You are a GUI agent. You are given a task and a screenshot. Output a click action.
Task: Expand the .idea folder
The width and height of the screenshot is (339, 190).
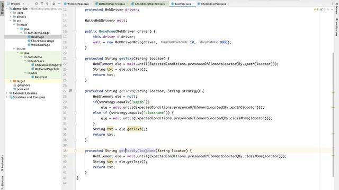coord(11,13)
